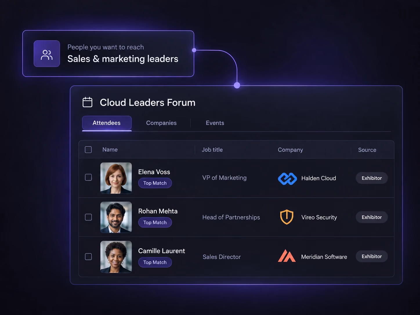Screen dimensions: 420x315
Task: Click the Vireo Security company name
Action: point(319,217)
